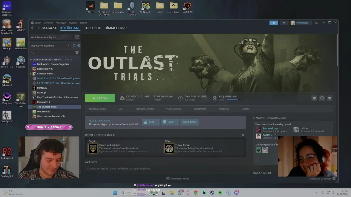Open the Steam notifications bell

pyautogui.click(x=284, y=23)
